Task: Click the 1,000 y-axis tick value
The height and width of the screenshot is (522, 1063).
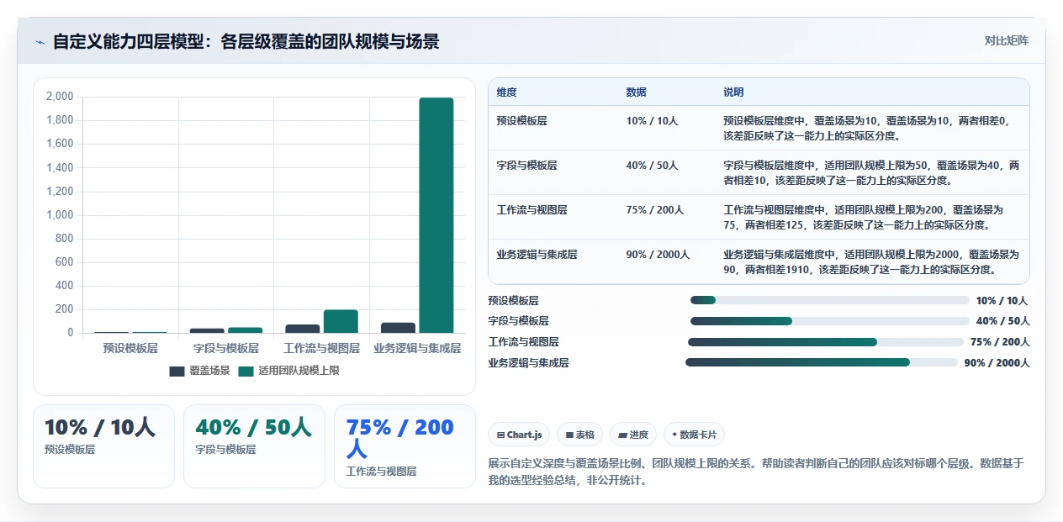Action: point(59,215)
